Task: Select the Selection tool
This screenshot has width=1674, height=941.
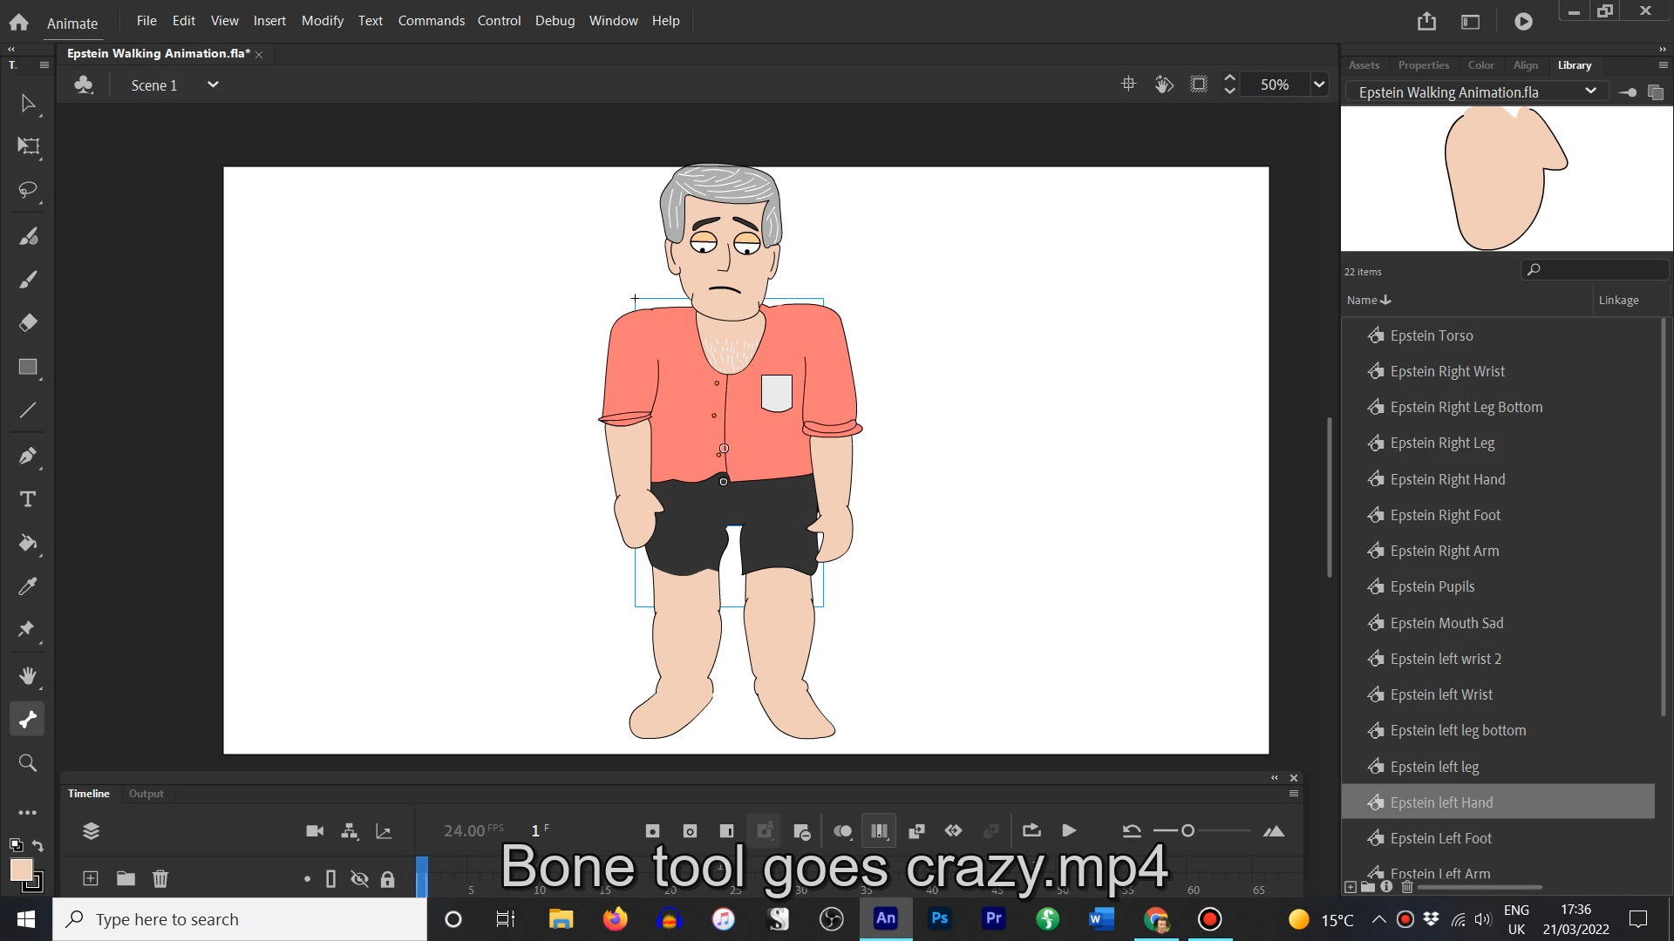Action: point(27,104)
